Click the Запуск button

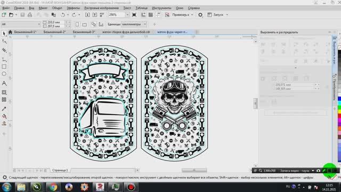click(x=216, y=15)
